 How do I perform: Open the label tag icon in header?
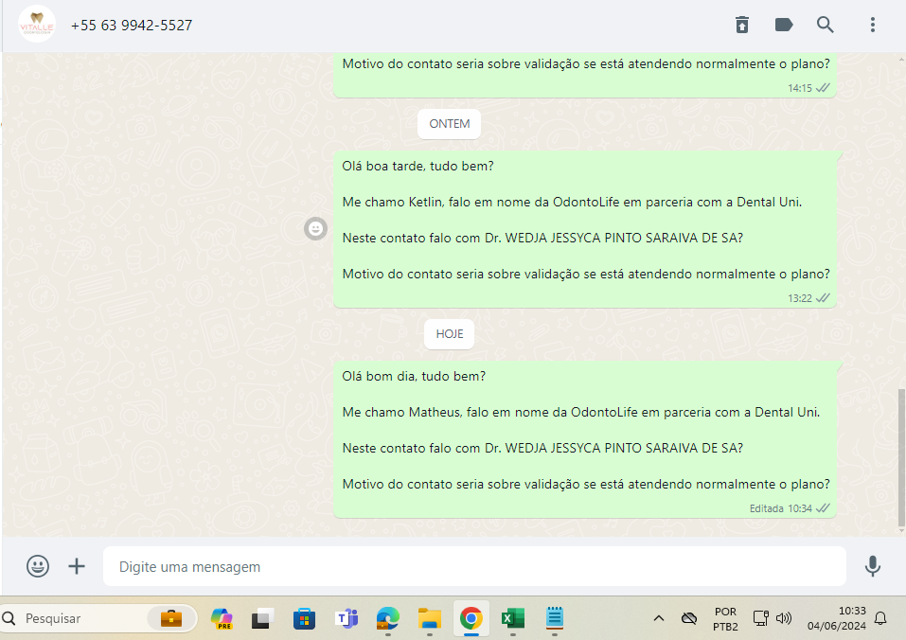[x=784, y=25]
